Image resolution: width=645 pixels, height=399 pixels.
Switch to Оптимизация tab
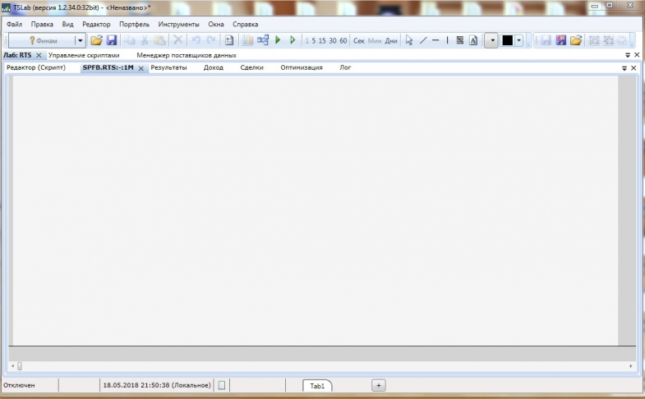[x=302, y=67]
